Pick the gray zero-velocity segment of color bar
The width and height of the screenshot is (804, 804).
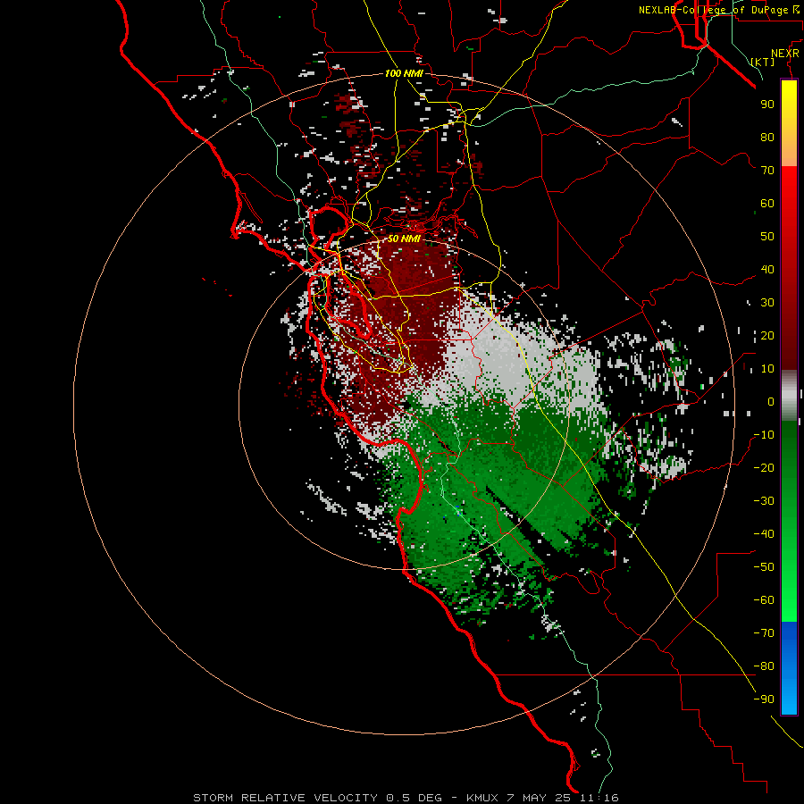[x=789, y=396]
